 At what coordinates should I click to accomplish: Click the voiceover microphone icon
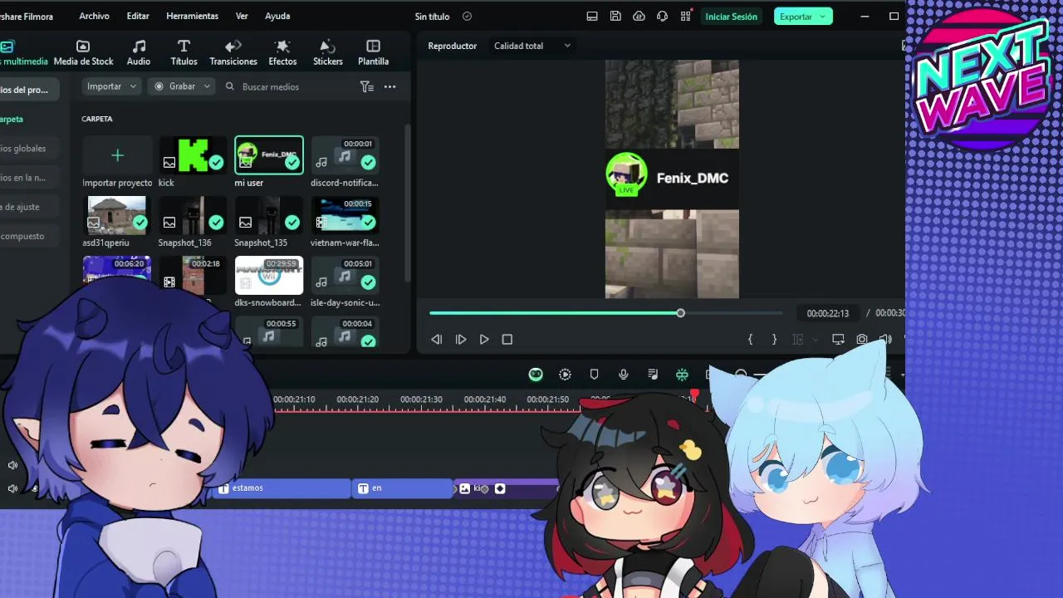(x=624, y=375)
